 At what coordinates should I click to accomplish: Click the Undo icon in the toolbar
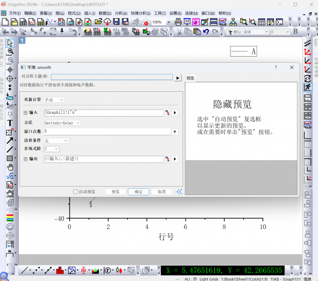pyautogui.click(x=206, y=32)
